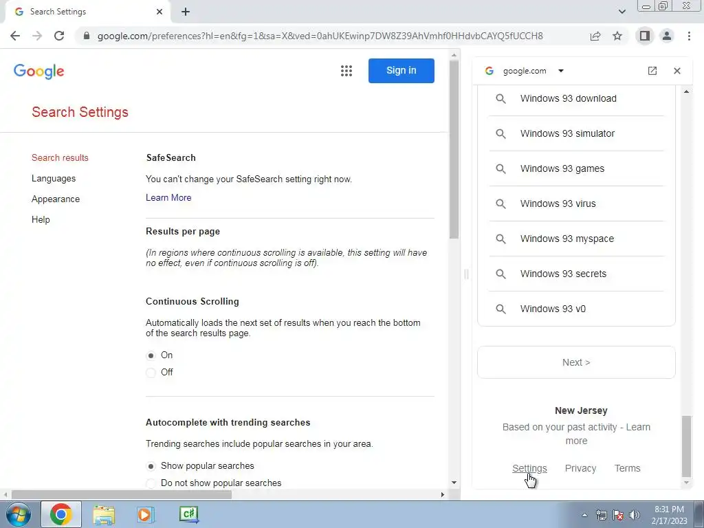This screenshot has width=704, height=528.
Task: Click the main page horizontal scrollbar thumb
Action: pyautogui.click(x=122, y=495)
